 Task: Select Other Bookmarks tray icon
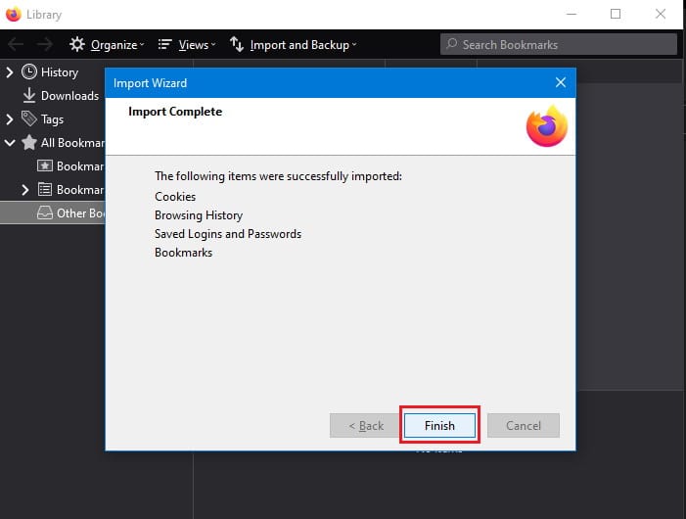[45, 212]
